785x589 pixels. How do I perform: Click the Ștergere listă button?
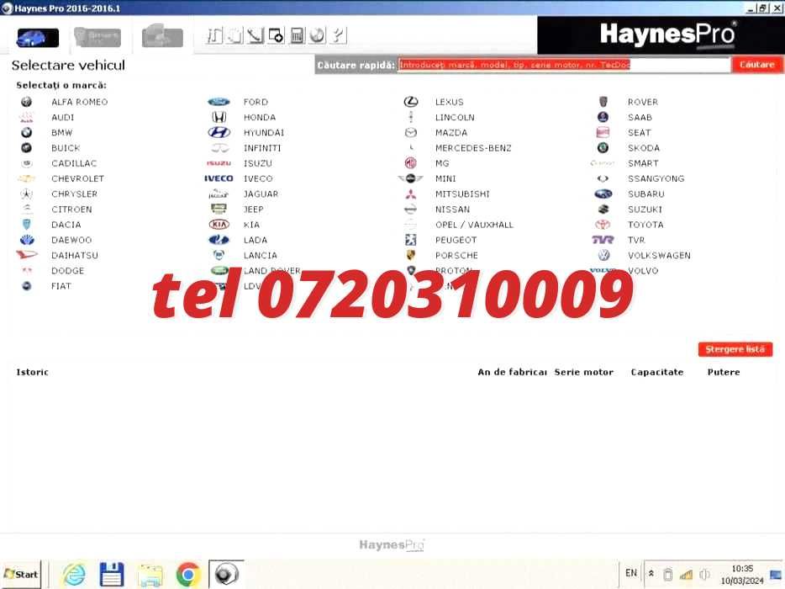pos(735,349)
